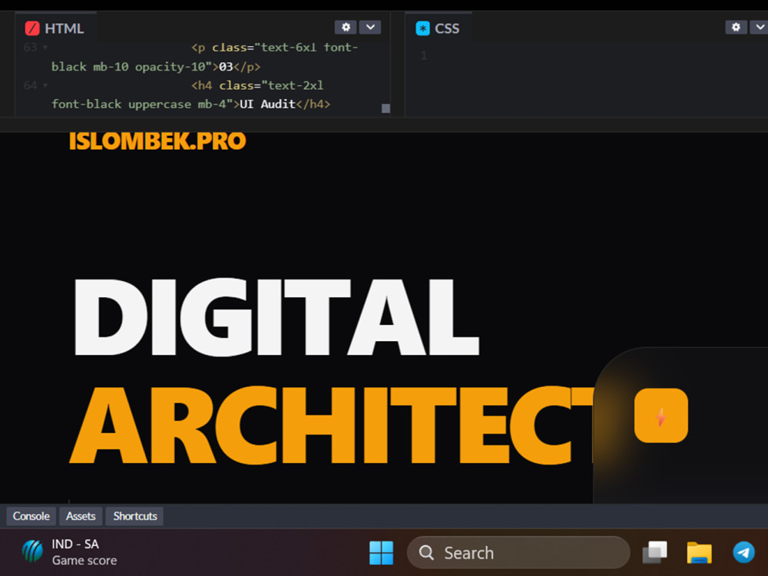Click the orange ARCHITECT headline text
The width and height of the screenshot is (768, 576).
click(331, 425)
